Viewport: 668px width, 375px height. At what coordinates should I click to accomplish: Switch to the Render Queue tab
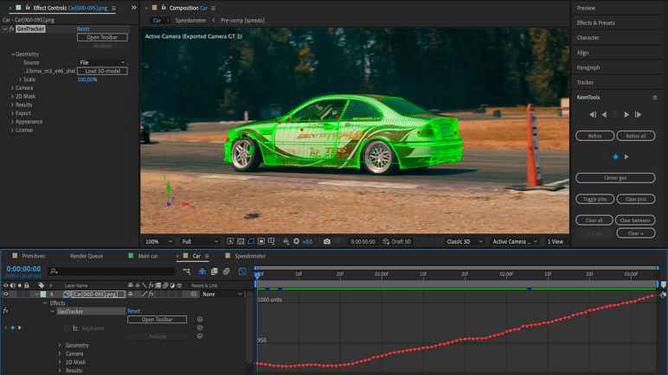coord(87,257)
